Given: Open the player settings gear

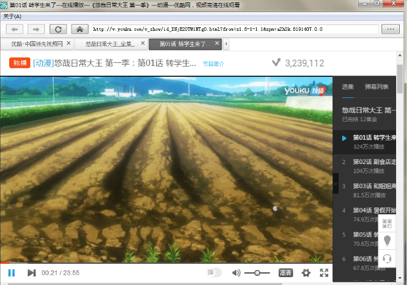Looking at the screenshot, I should [x=306, y=273].
